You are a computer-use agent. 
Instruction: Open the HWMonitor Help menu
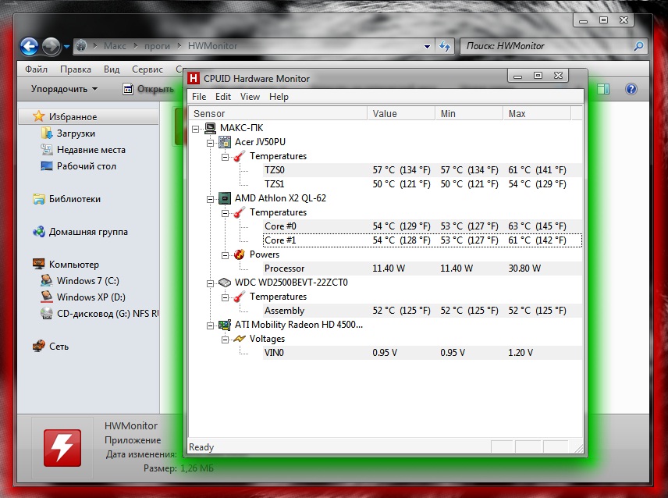point(279,97)
